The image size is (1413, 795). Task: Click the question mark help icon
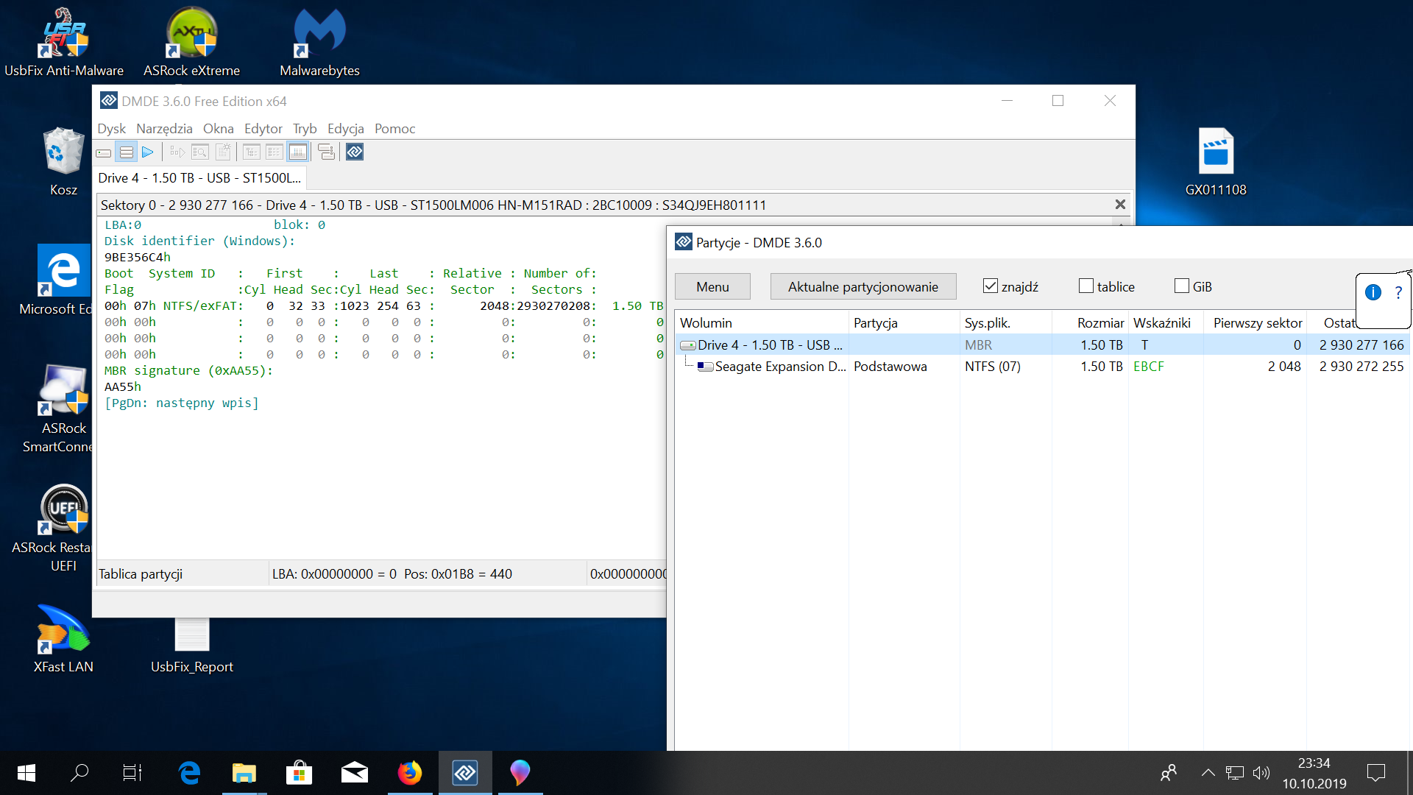[1398, 292]
